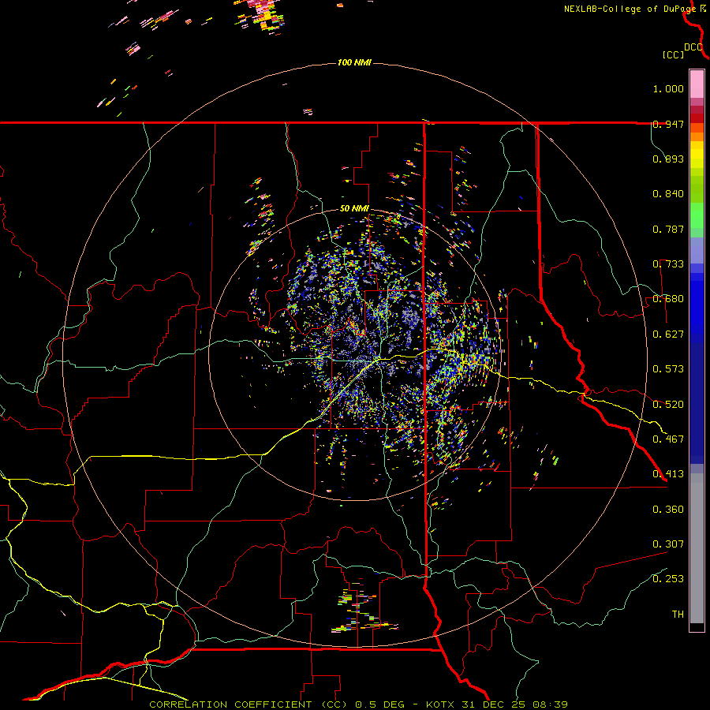710x710 pixels.
Task: Click the TH label on color scale
Action: pyautogui.click(x=678, y=615)
